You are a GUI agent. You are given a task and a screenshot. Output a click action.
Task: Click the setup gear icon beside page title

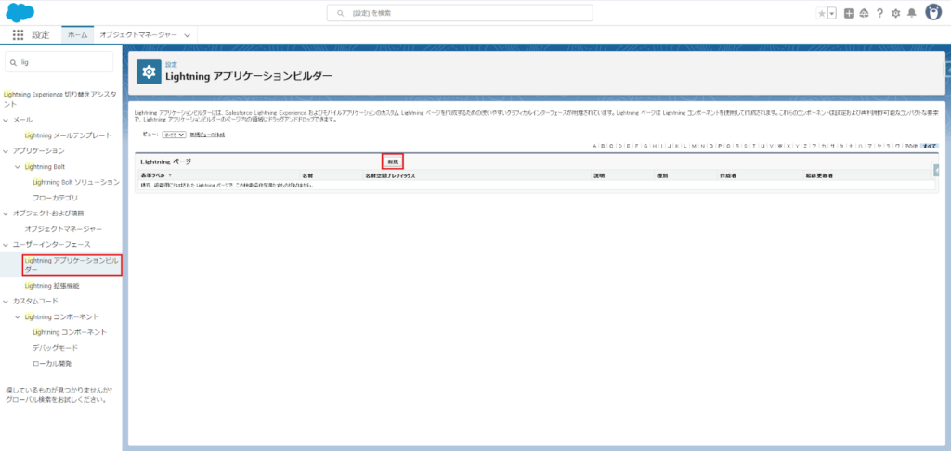(x=149, y=71)
